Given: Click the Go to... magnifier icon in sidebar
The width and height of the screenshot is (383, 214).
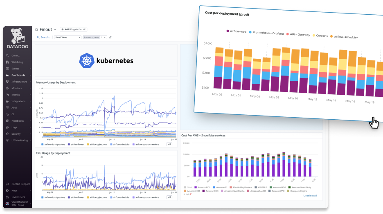Looking at the screenshot, I should [7, 56].
